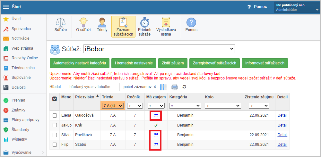Open the Súťaž iBobor dropdown

click(x=159, y=49)
